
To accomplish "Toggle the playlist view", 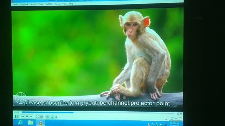I will (x=47, y=117).
